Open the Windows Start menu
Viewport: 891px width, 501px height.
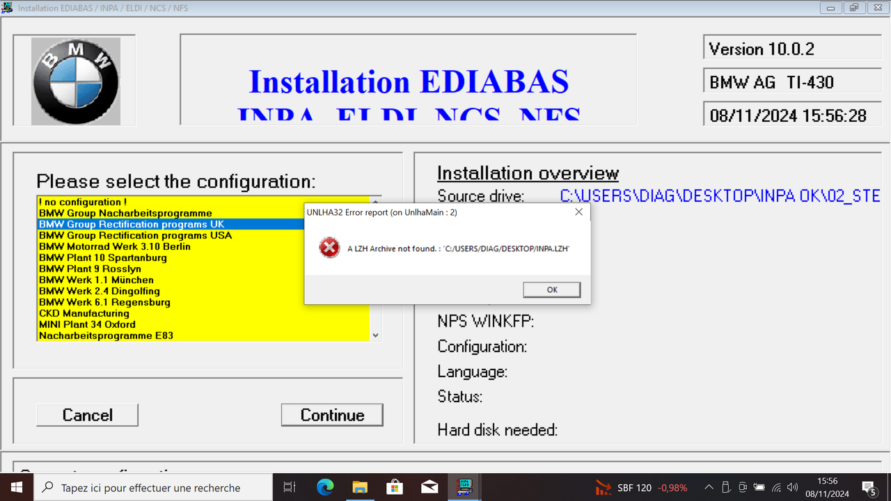click(x=17, y=487)
